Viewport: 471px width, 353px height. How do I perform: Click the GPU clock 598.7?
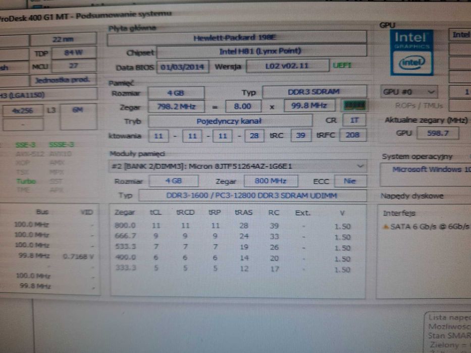click(438, 133)
